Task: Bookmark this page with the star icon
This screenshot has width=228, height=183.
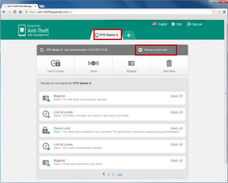Action: click(x=214, y=12)
